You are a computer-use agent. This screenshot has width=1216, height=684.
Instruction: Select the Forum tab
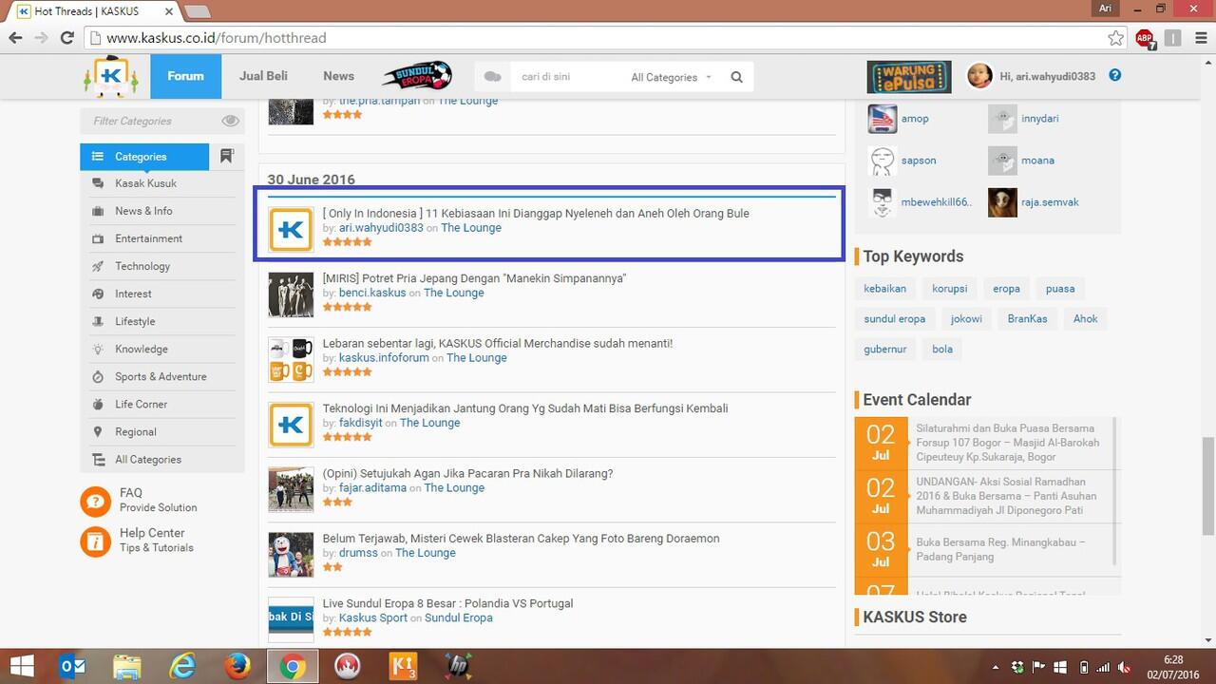[x=185, y=76]
